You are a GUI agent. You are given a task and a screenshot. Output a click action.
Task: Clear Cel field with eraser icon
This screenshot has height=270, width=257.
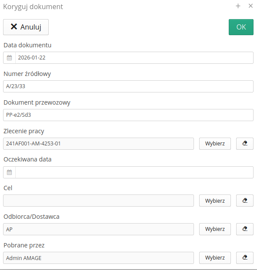(x=245, y=201)
